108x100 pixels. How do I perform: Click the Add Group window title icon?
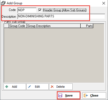click(3, 3)
